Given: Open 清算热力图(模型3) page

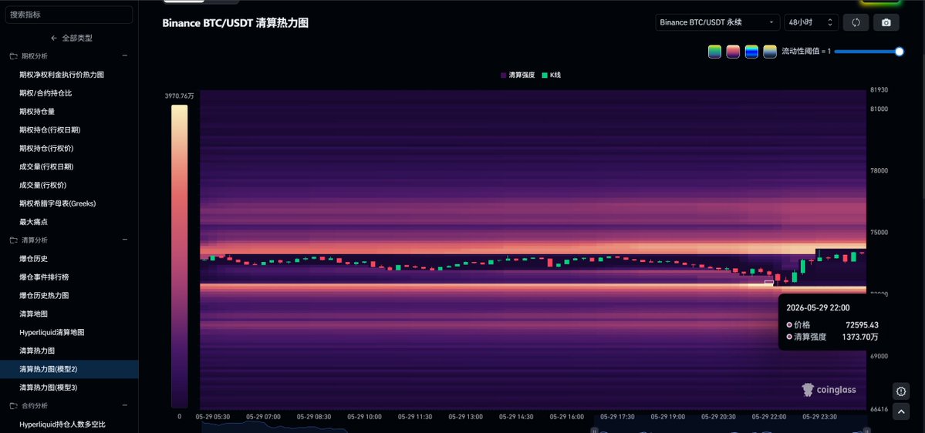Looking at the screenshot, I should [x=49, y=388].
